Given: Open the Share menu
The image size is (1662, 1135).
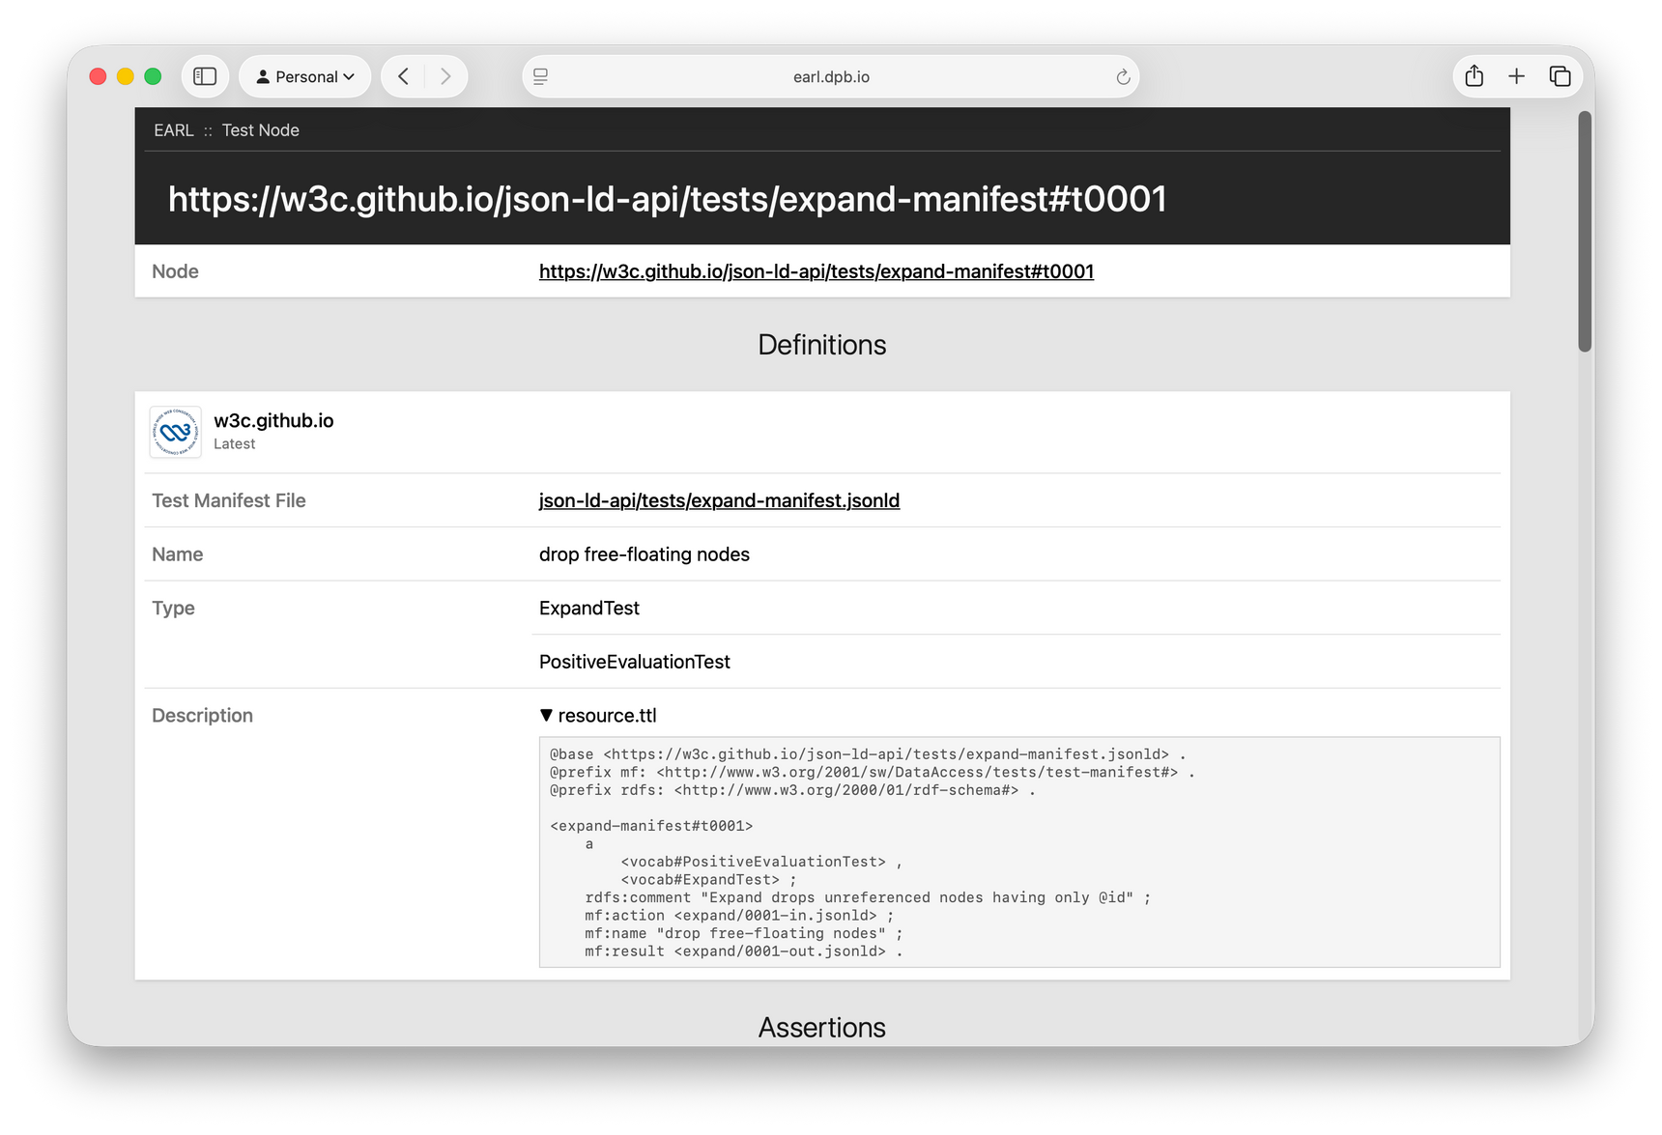Looking at the screenshot, I should (x=1474, y=75).
